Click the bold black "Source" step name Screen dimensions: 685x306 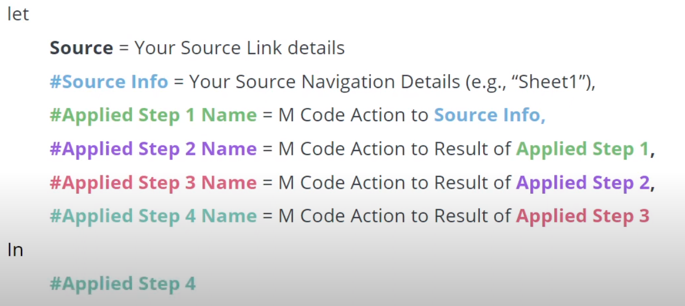point(81,48)
